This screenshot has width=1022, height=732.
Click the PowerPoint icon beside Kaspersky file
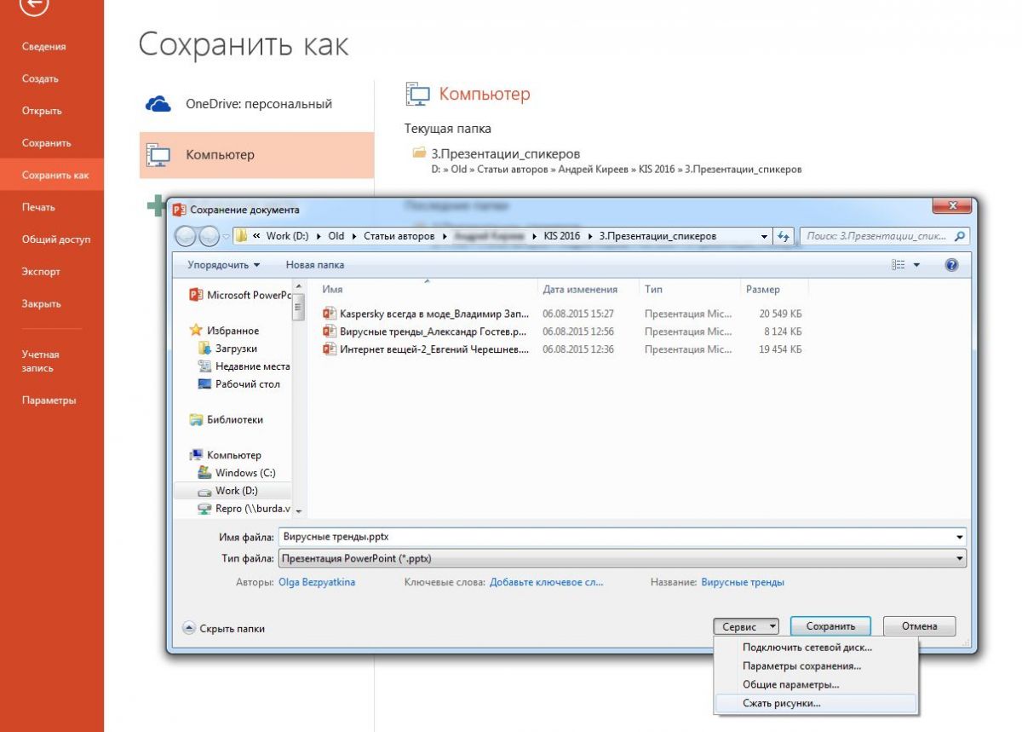point(330,314)
